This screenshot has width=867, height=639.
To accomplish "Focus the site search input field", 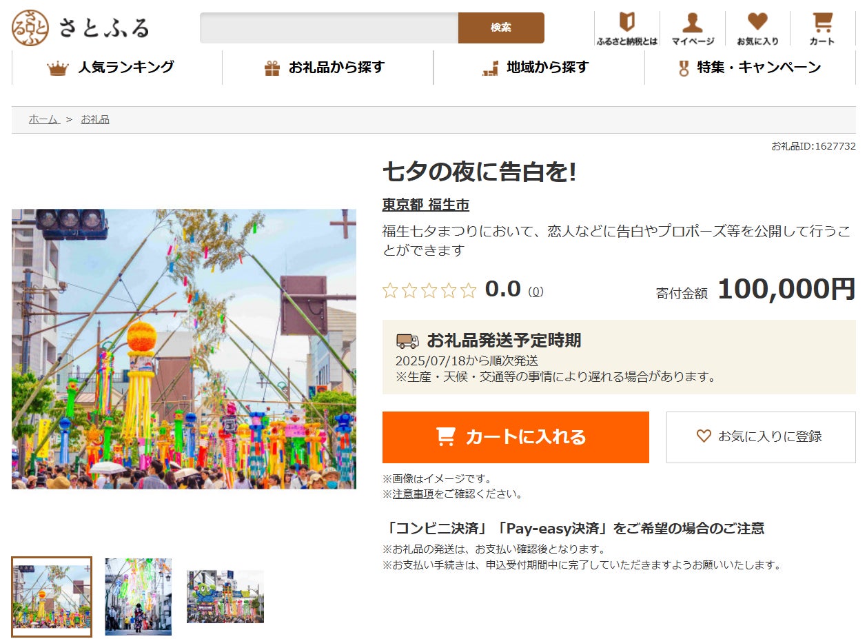I will 329,28.
